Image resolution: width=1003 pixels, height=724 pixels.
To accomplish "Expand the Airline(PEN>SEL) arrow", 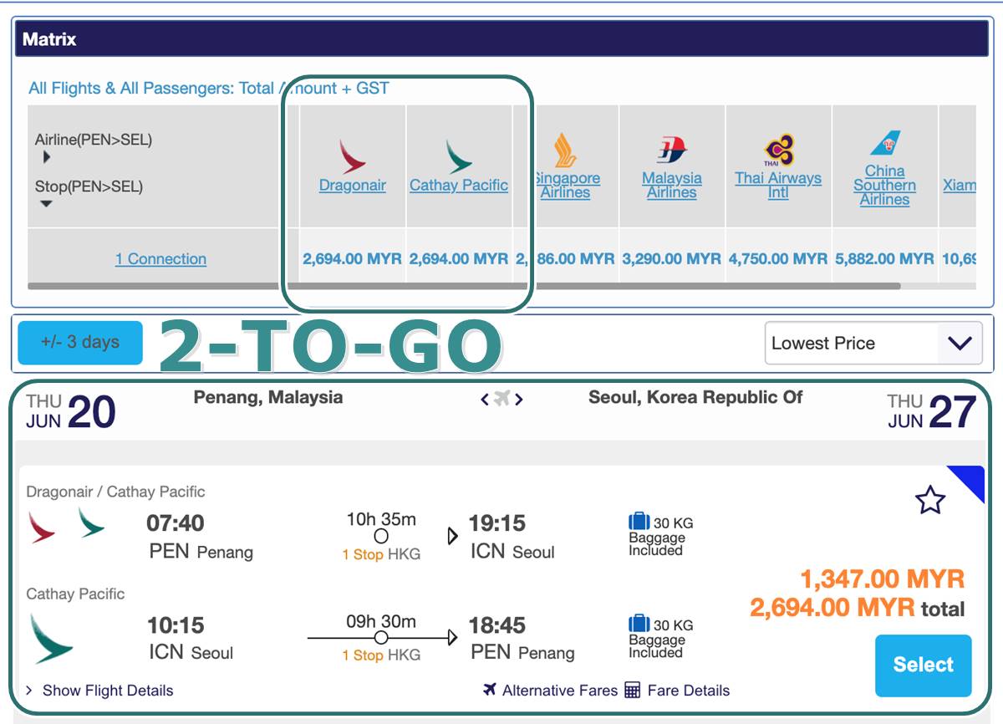I will coord(47,156).
